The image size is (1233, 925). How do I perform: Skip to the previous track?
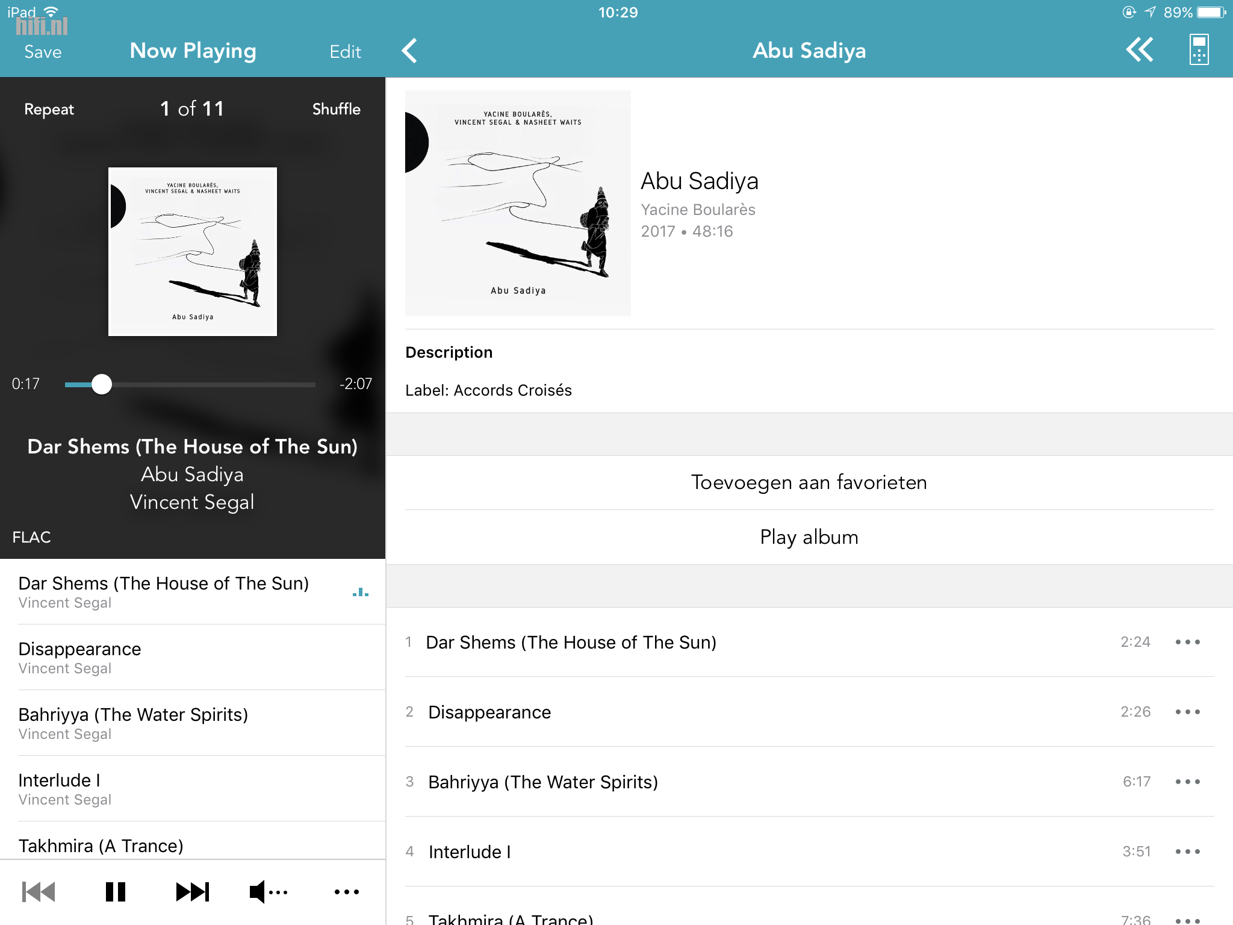[39, 892]
